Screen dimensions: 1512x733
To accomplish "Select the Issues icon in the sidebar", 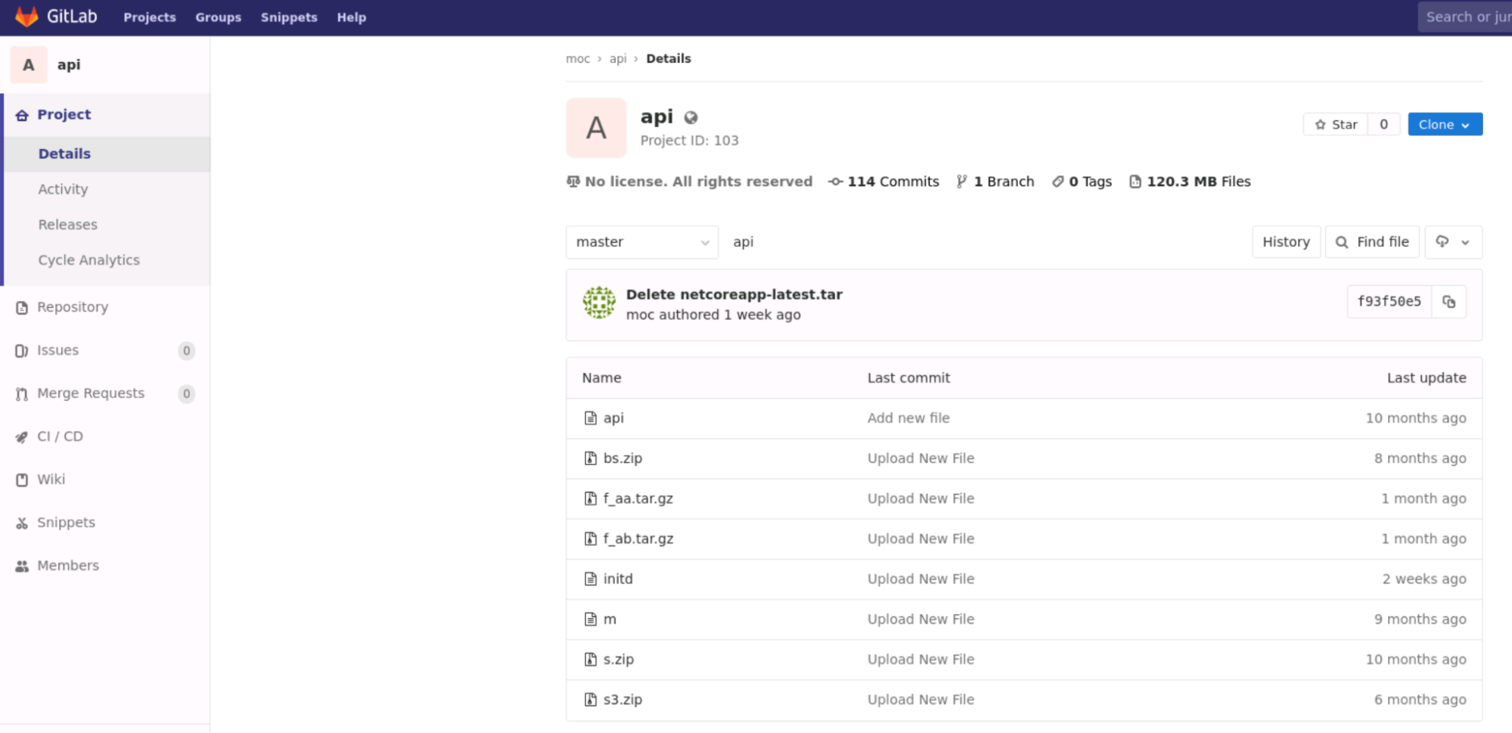I will click(21, 350).
